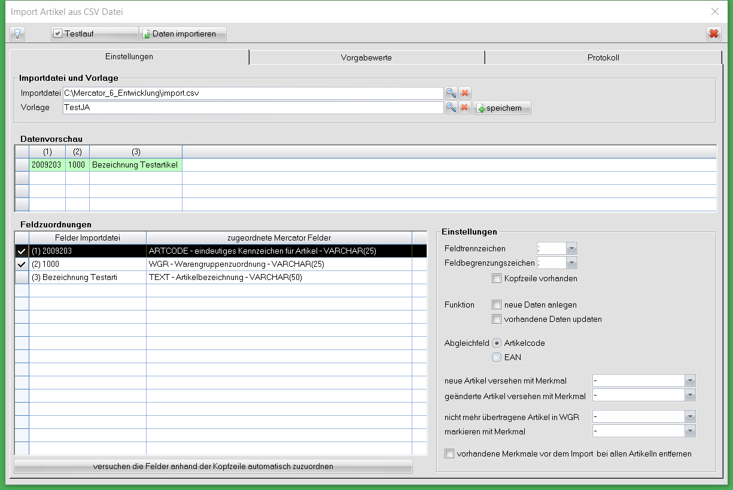Click column header (2) in Datenvorschau

pos(77,152)
